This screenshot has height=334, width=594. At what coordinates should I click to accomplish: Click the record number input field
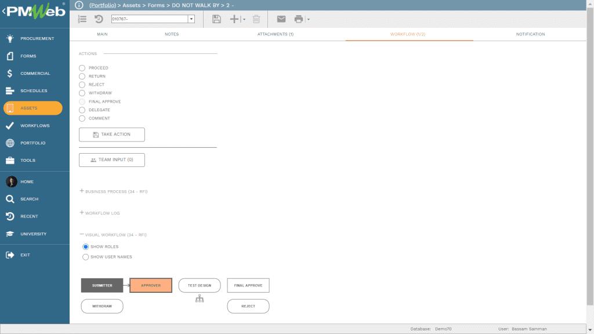coord(150,19)
